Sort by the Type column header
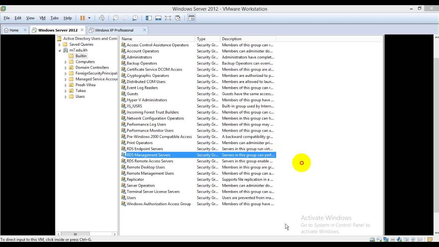Viewport: 439px width, 247px height. click(207, 39)
